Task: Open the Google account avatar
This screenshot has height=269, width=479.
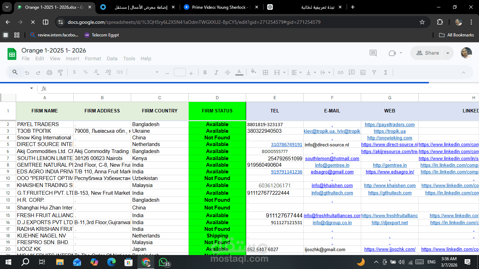Action: coord(466,53)
